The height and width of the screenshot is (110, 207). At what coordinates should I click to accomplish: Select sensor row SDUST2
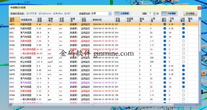click(103, 62)
